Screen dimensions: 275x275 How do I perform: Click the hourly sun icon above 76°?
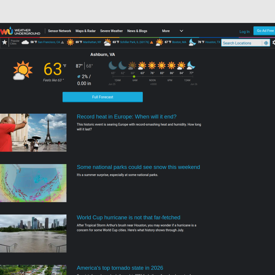(x=152, y=65)
